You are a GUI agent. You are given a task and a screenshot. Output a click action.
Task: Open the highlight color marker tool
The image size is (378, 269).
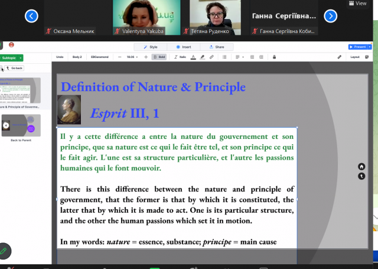pos(202,57)
